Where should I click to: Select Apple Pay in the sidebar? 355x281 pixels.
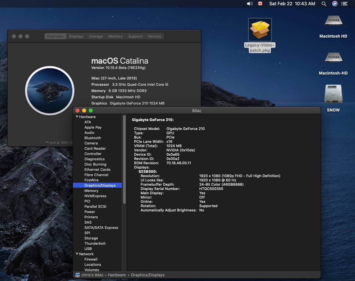[x=93, y=127]
